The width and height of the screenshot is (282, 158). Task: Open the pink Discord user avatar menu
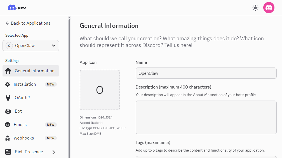tap(269, 8)
